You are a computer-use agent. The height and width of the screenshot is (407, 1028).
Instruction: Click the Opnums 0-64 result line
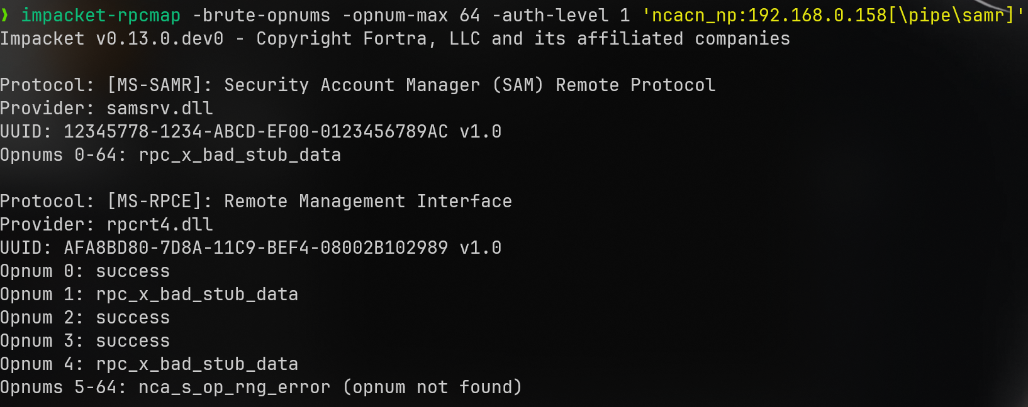coord(170,155)
